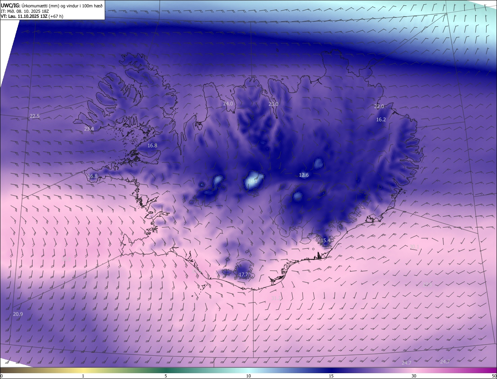Click the color scale tick labeled 30
Image resolution: width=497 pixels, height=379 pixels.
(x=414, y=376)
